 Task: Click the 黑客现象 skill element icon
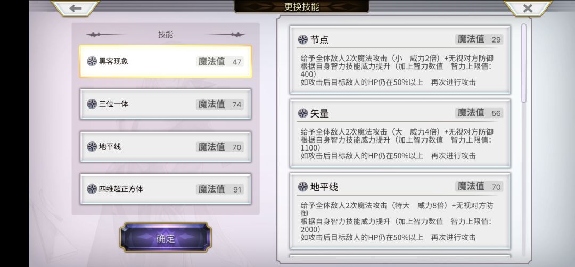pyautogui.click(x=92, y=61)
